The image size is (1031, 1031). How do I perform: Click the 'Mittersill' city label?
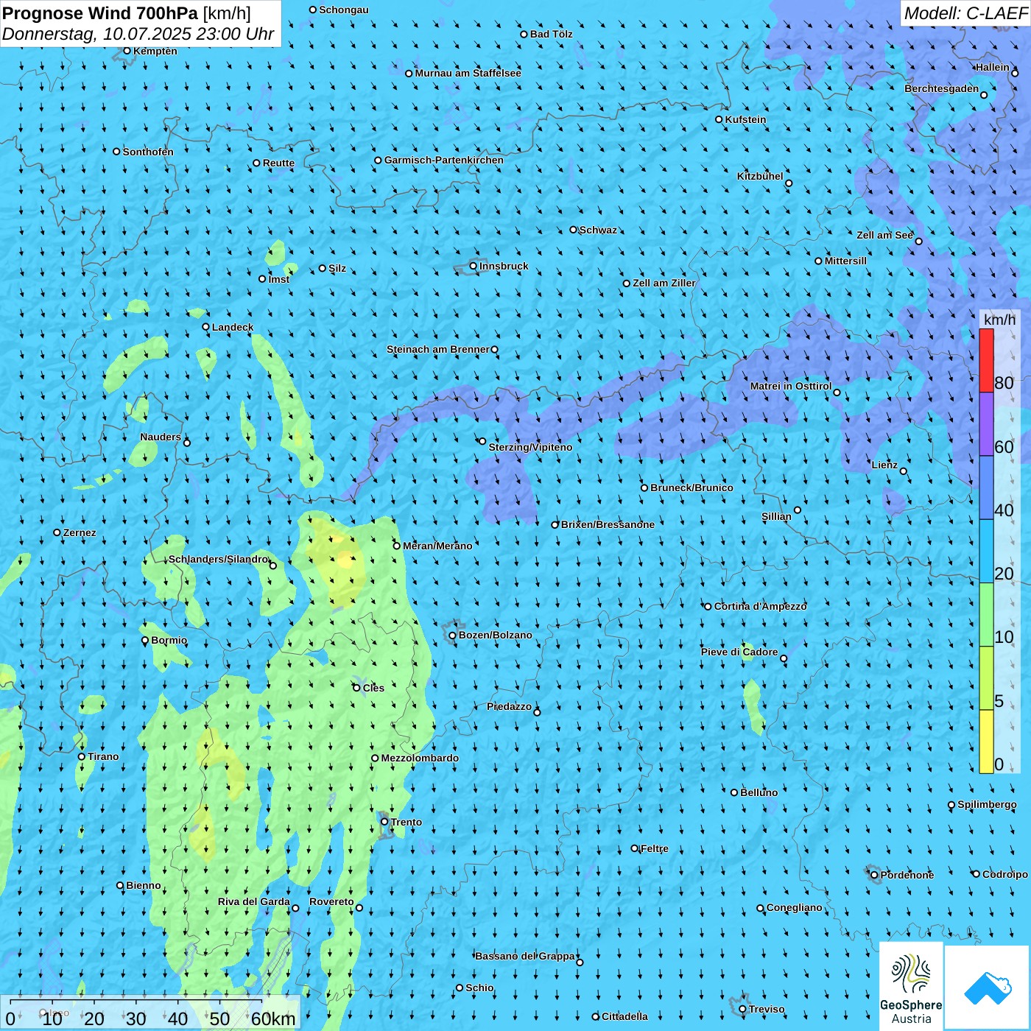[845, 261]
